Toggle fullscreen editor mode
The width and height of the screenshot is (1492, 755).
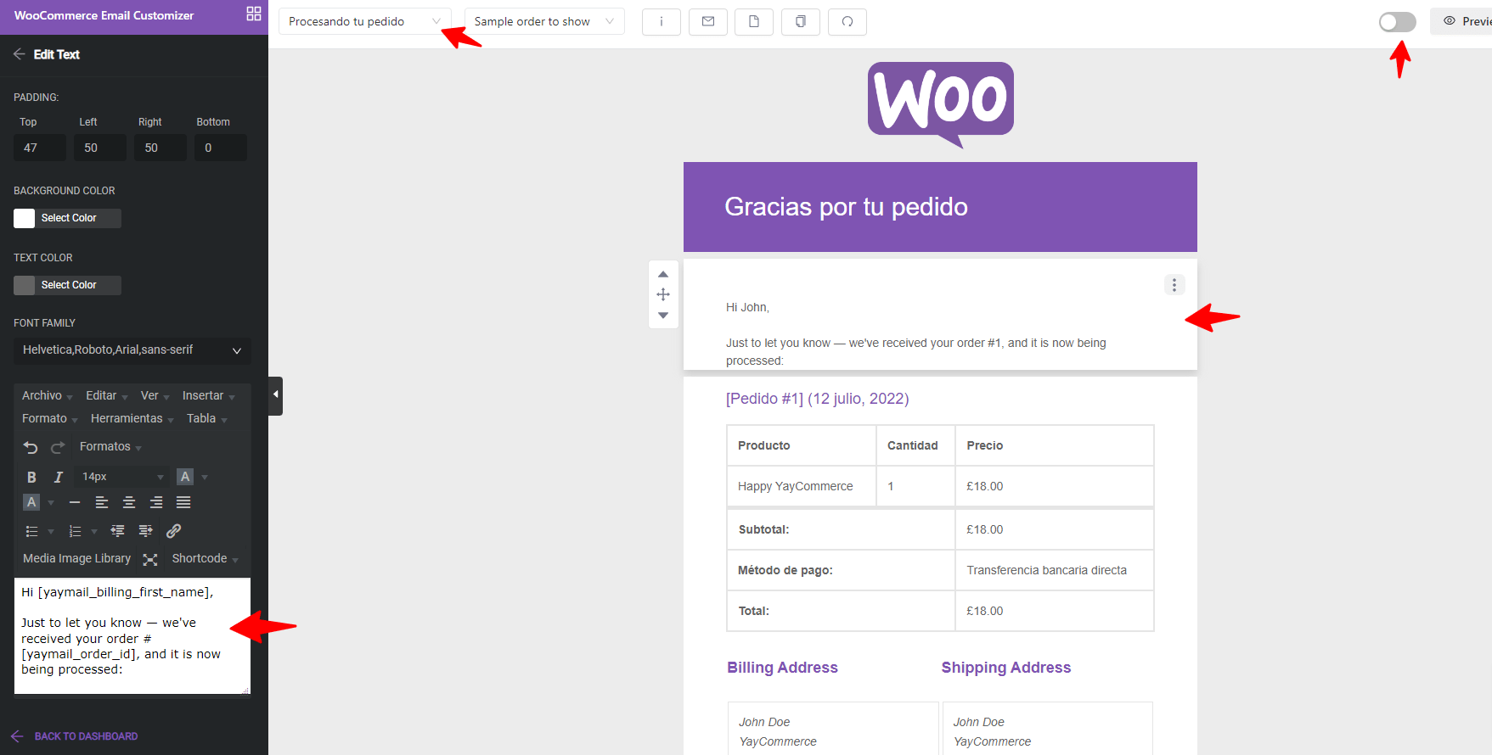tap(150, 559)
